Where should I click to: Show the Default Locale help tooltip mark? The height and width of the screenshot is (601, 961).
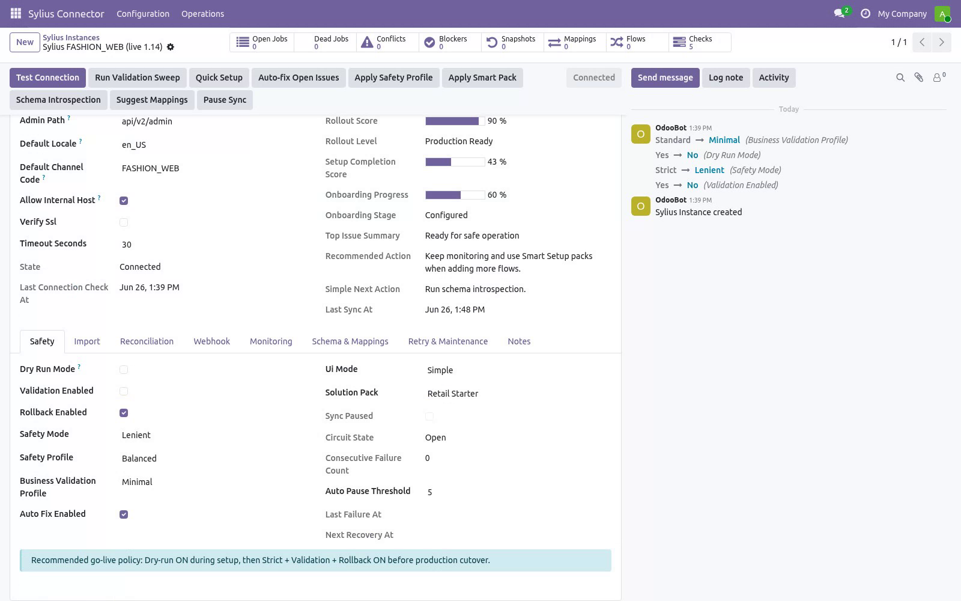click(80, 141)
